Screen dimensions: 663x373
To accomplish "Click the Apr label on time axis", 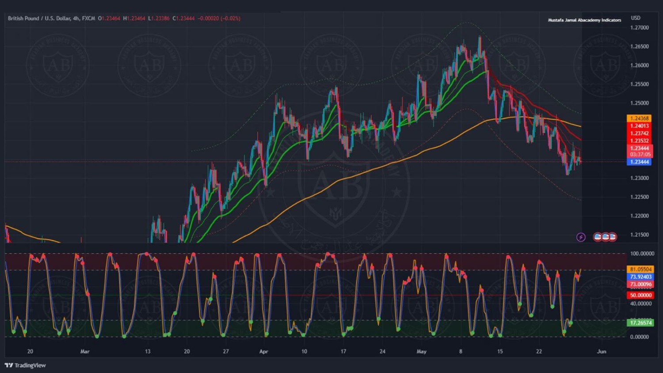I will 263,352.
